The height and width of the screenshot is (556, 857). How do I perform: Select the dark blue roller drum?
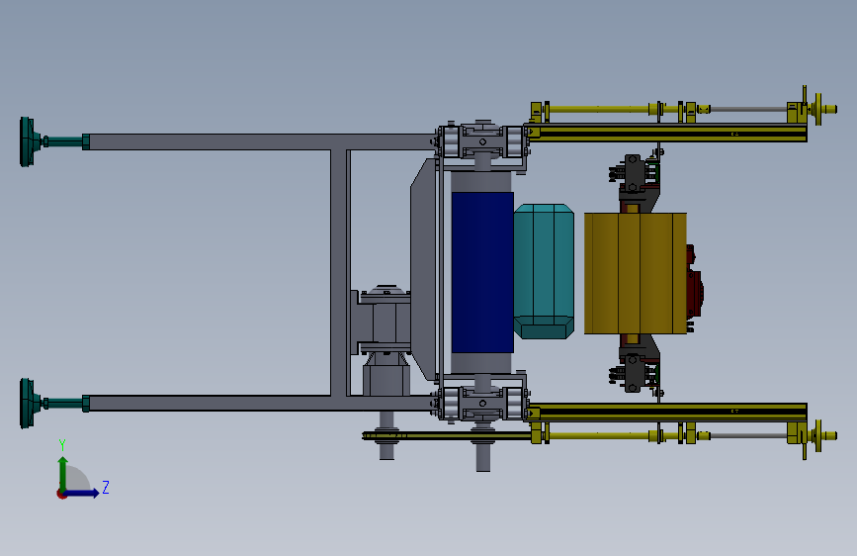click(482, 272)
